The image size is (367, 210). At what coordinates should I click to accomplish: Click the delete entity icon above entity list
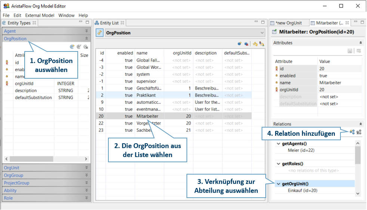click(x=246, y=44)
